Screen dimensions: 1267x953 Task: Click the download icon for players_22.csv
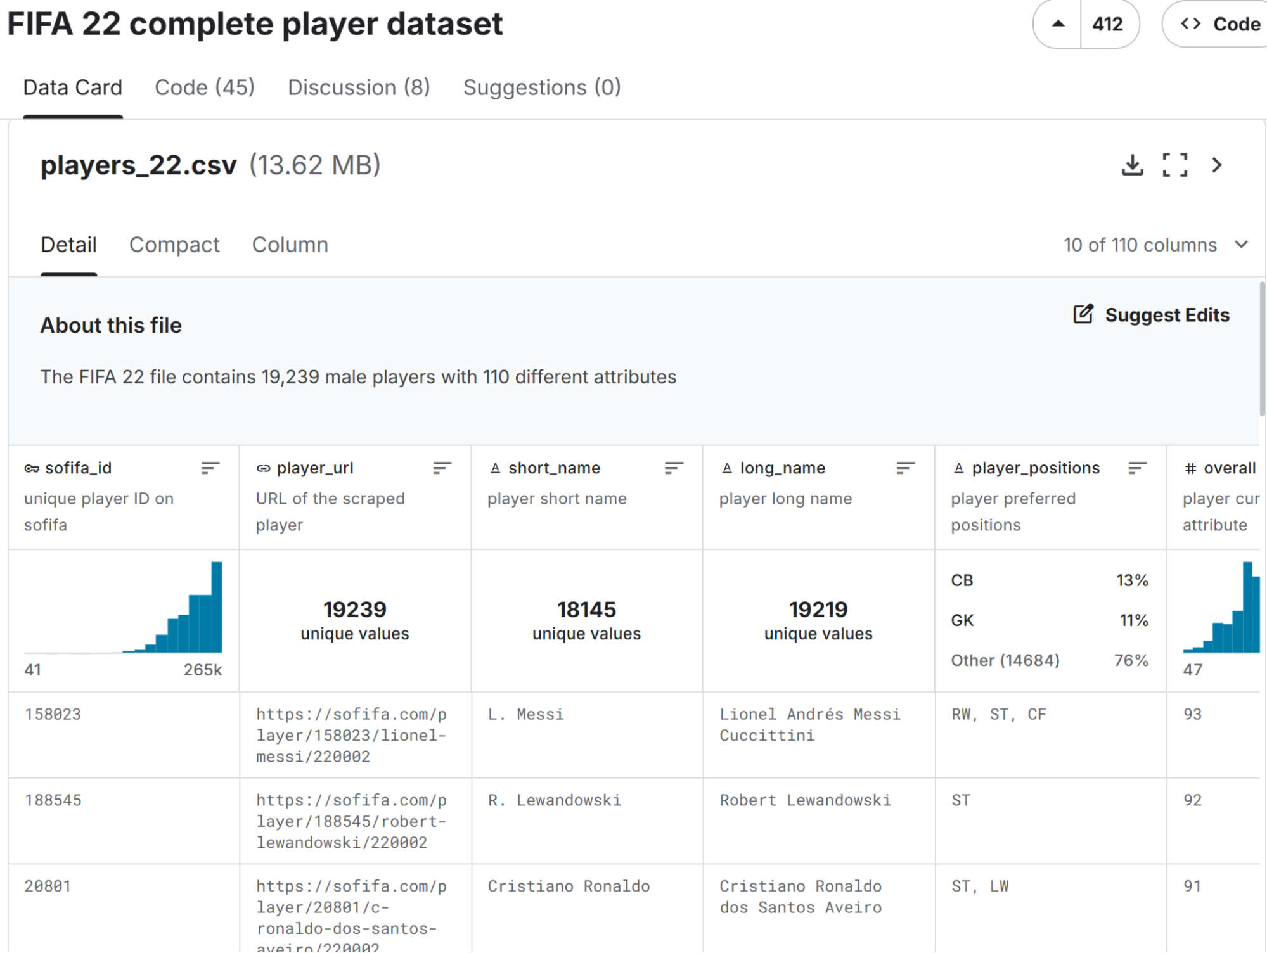(x=1134, y=165)
